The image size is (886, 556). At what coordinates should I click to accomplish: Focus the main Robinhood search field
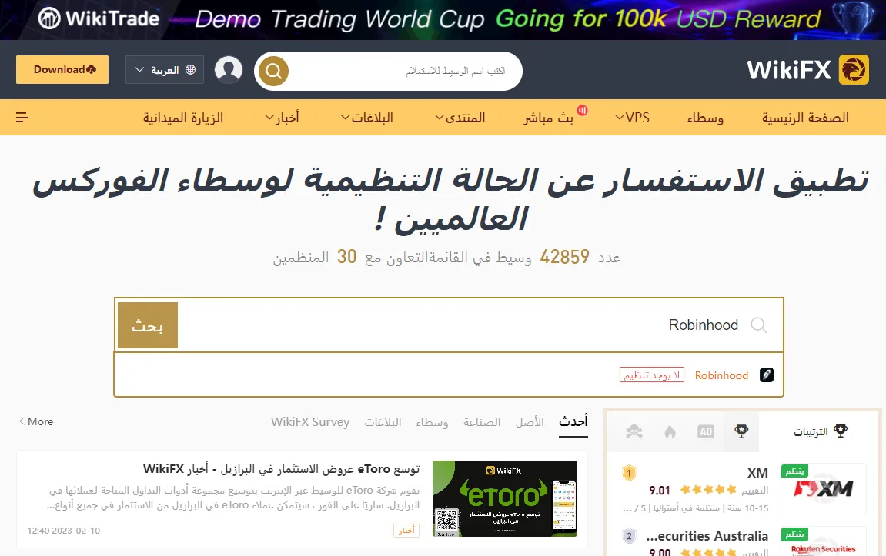point(450,325)
